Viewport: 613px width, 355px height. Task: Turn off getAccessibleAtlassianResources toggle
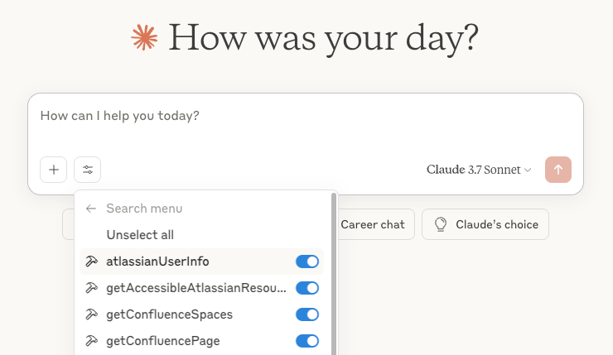coord(307,288)
